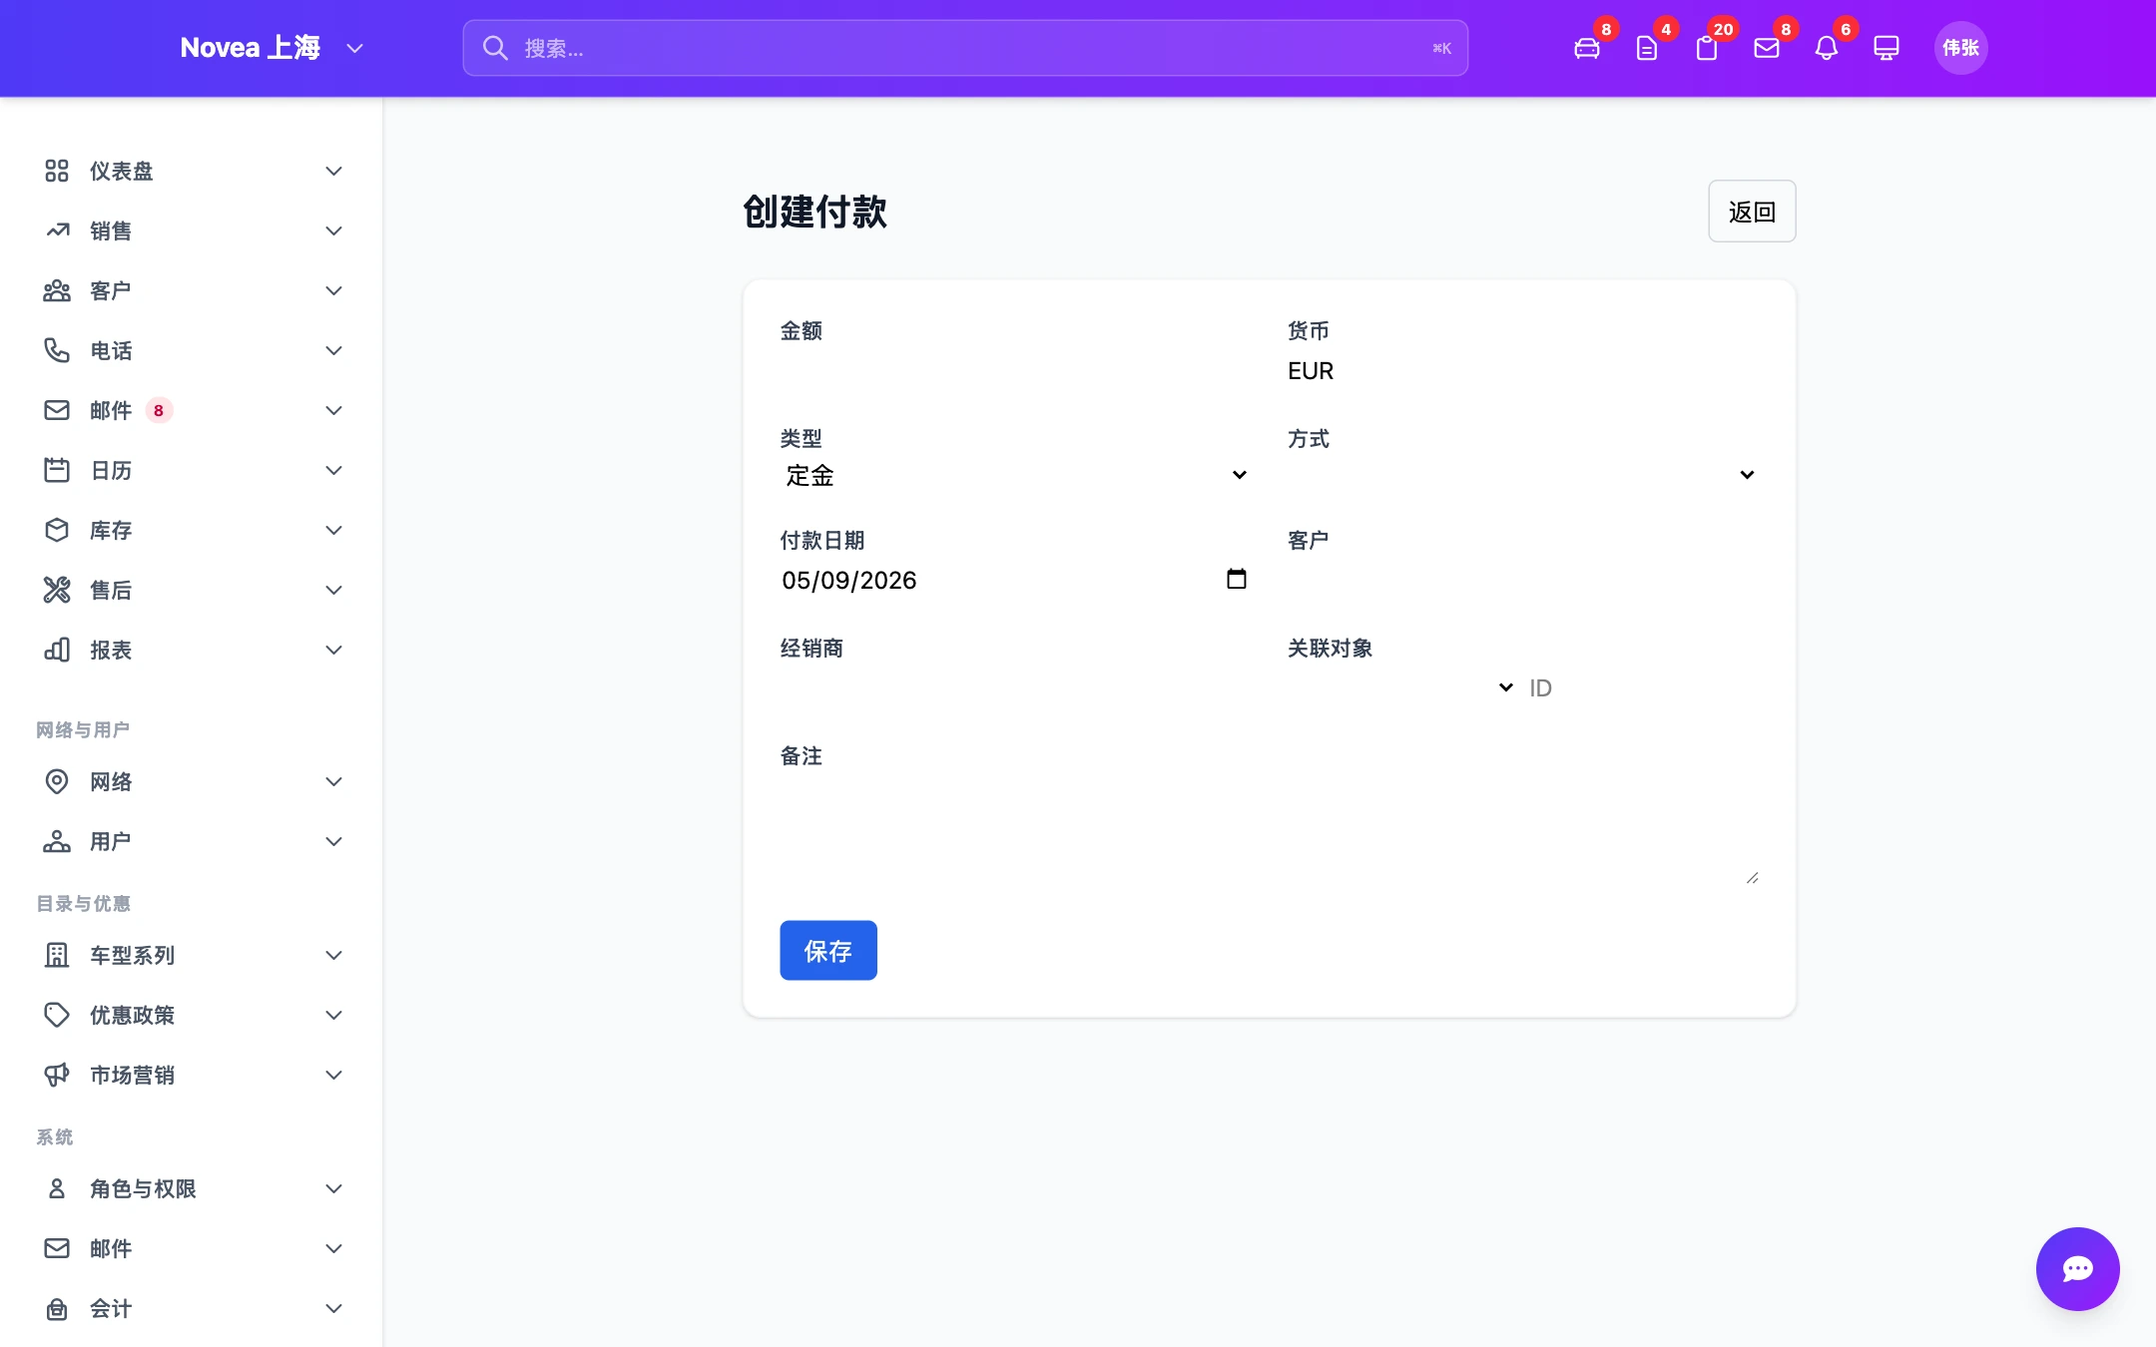
Task: Focus the 客户 input field
Action: [x=1522, y=580]
